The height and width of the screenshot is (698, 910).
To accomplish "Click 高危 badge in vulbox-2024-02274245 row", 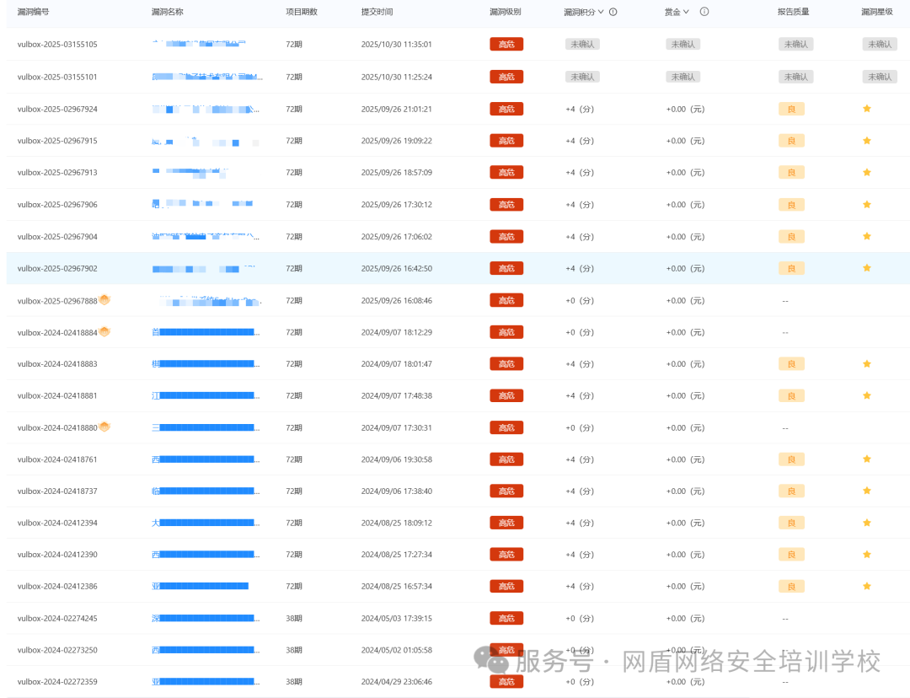I will (506, 619).
